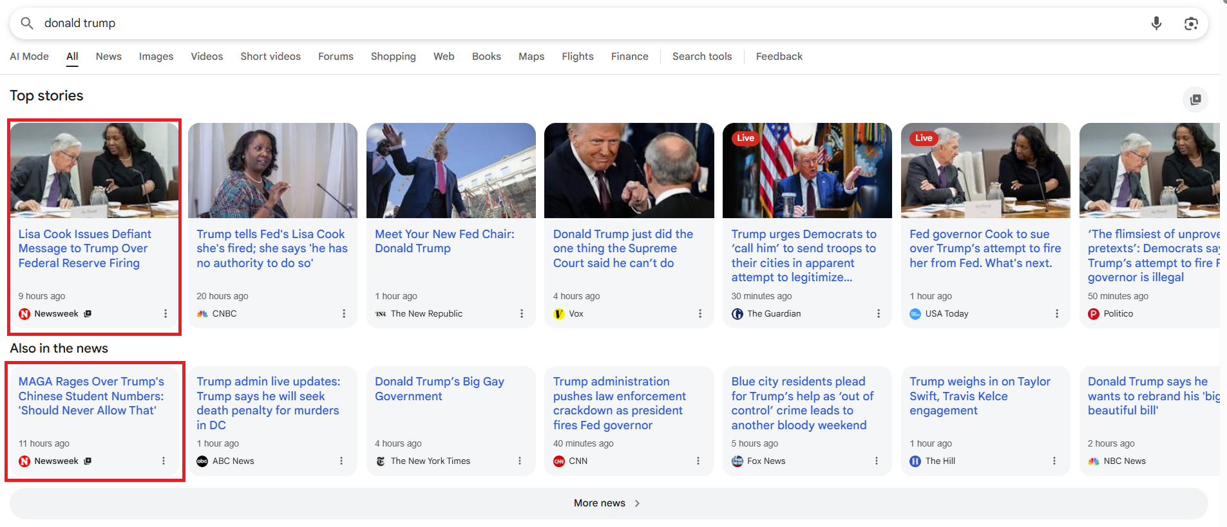
Task: Open 'Fed governor Cook to sue' headline
Action: point(985,248)
